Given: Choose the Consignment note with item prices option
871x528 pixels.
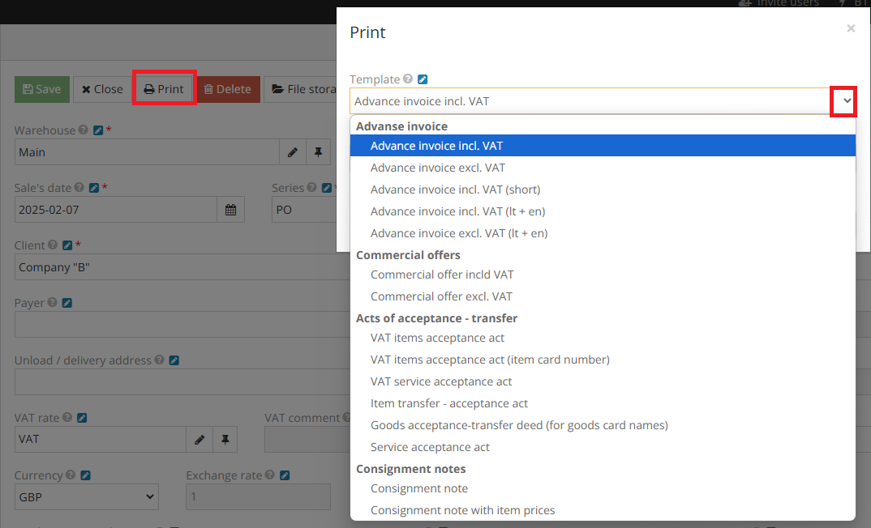Looking at the screenshot, I should pos(463,509).
